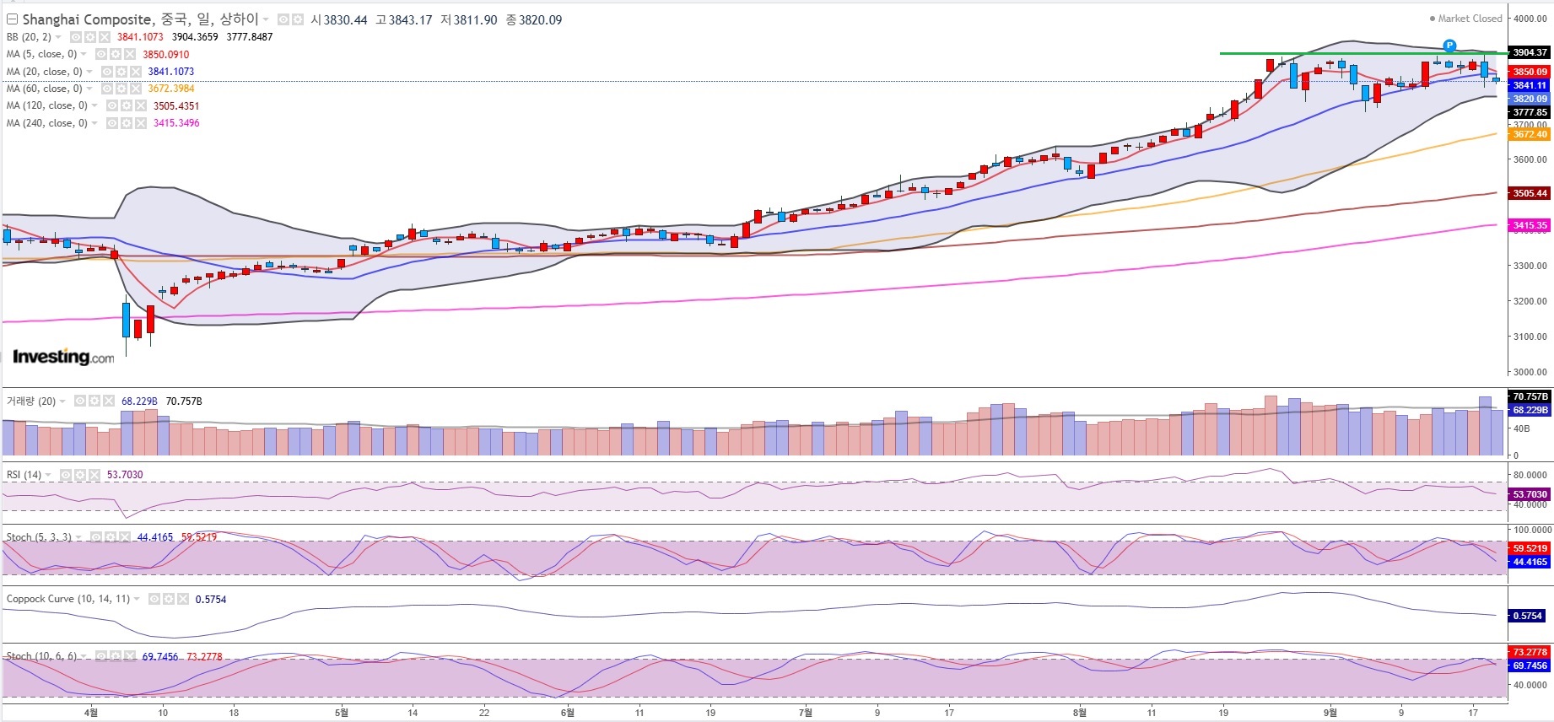The image size is (1554, 722).
Task: Toggle visibility of RSI (14)
Action: 66,475
